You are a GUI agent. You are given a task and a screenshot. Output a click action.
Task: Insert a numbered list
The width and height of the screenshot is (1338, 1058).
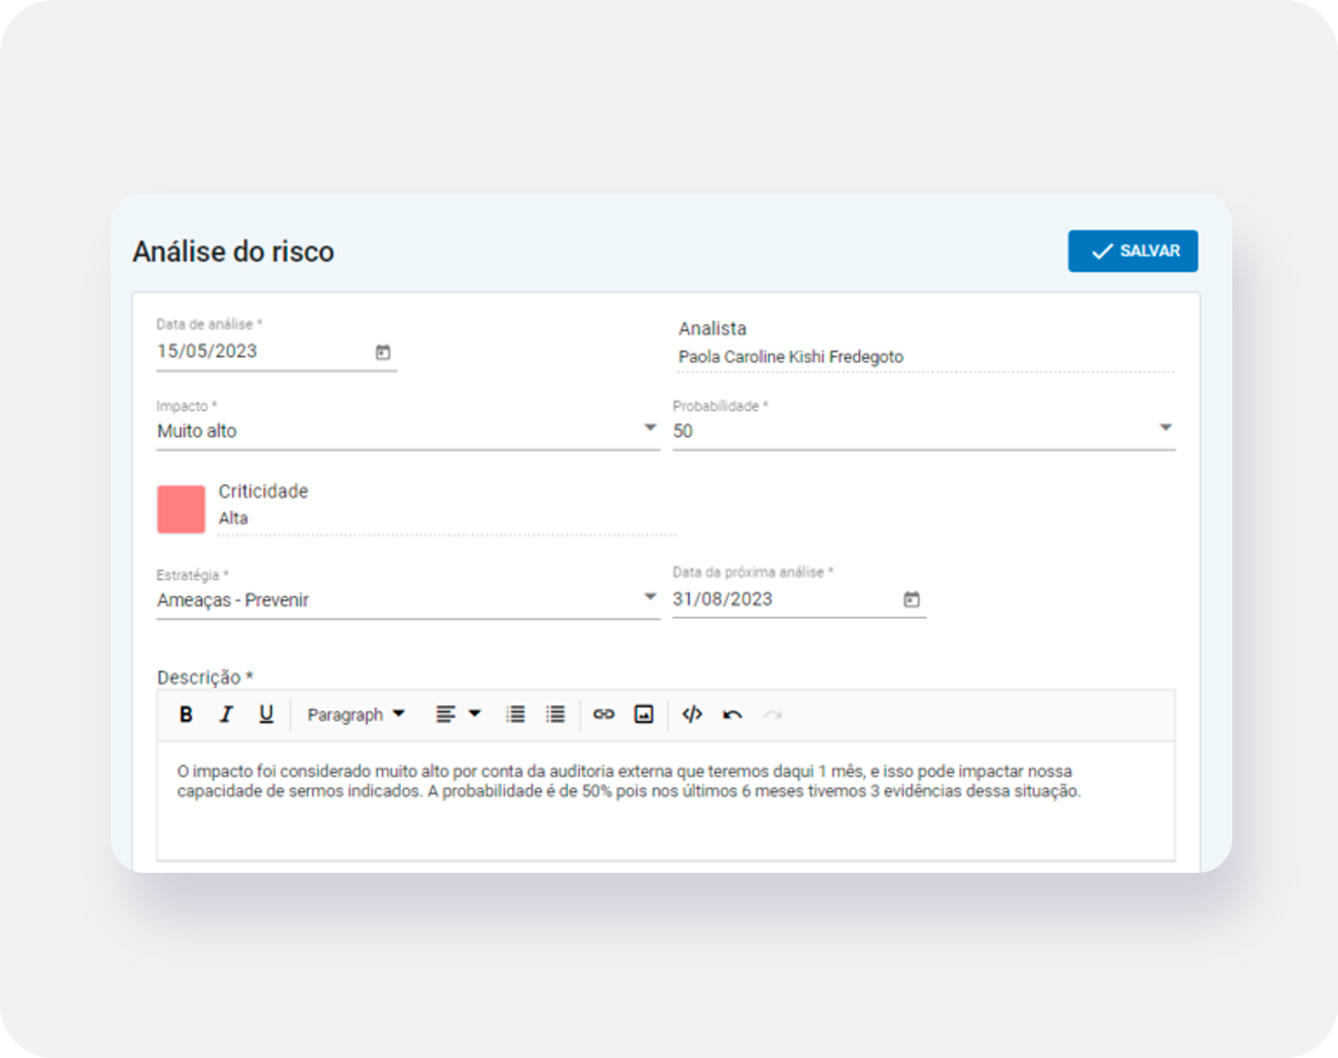(515, 715)
